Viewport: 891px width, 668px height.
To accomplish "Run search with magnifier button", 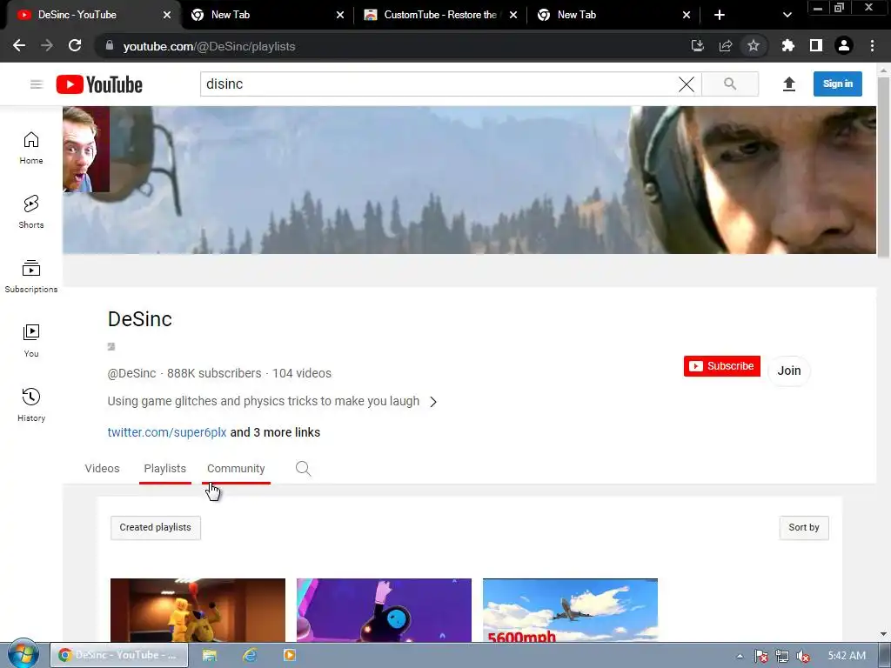I will click(730, 84).
